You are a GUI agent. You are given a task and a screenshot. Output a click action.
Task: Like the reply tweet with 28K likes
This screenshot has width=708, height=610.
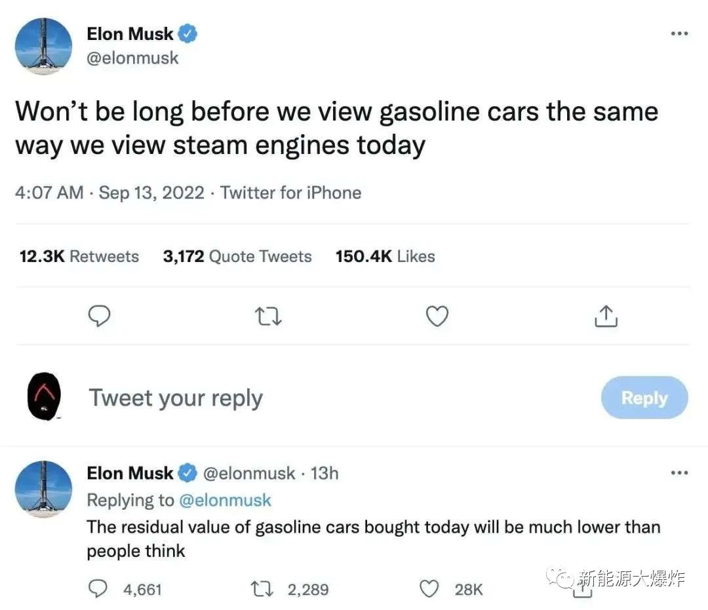pos(429,589)
